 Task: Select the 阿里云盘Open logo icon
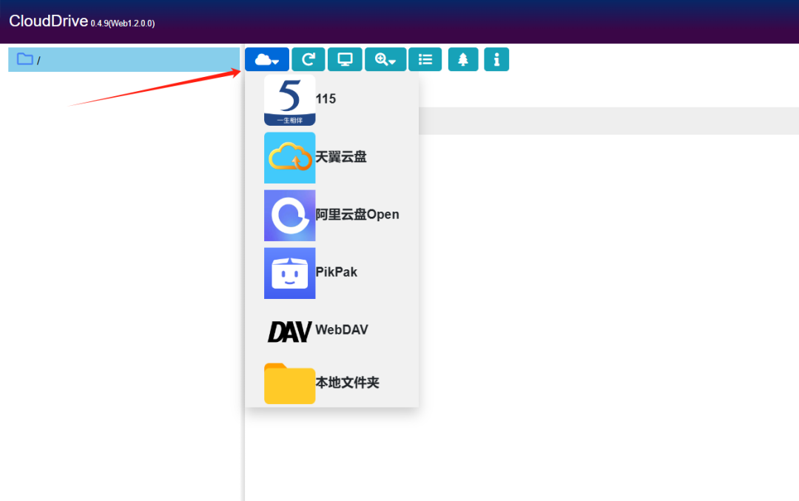(x=289, y=215)
